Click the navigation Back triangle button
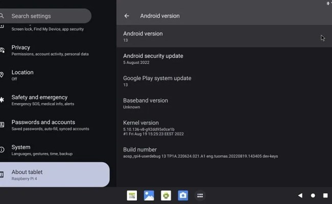The width and height of the screenshot is (332, 204). 300,195
